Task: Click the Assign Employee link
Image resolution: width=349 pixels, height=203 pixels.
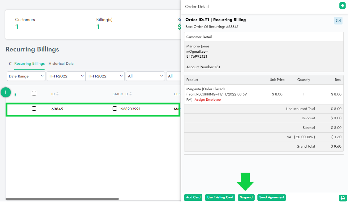Action: (208, 100)
